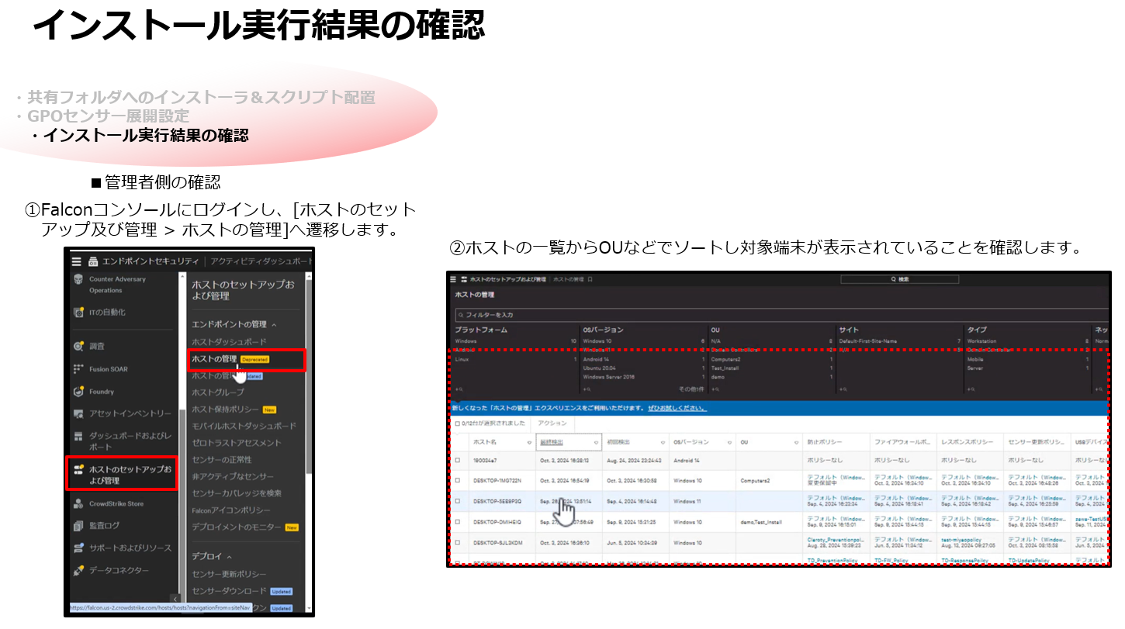Open Falconアイコンポリシー menu item
Screen dimensions: 1125x629
[231, 510]
